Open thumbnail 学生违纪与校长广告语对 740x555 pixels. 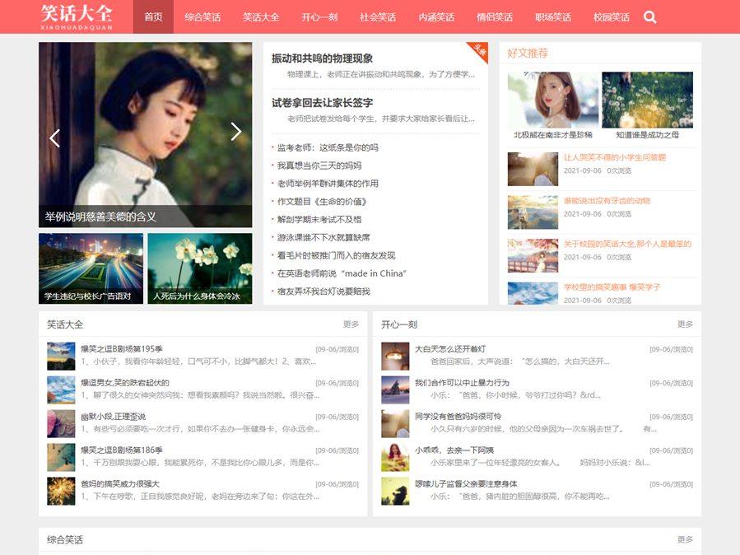point(91,268)
